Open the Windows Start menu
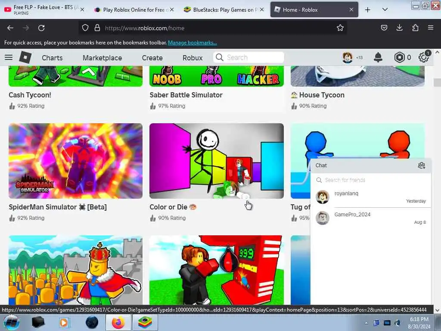 click(x=11, y=322)
